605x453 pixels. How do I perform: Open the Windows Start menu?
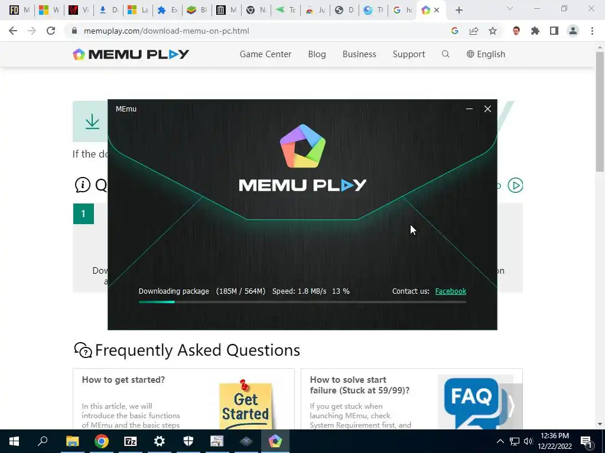pos(14,441)
